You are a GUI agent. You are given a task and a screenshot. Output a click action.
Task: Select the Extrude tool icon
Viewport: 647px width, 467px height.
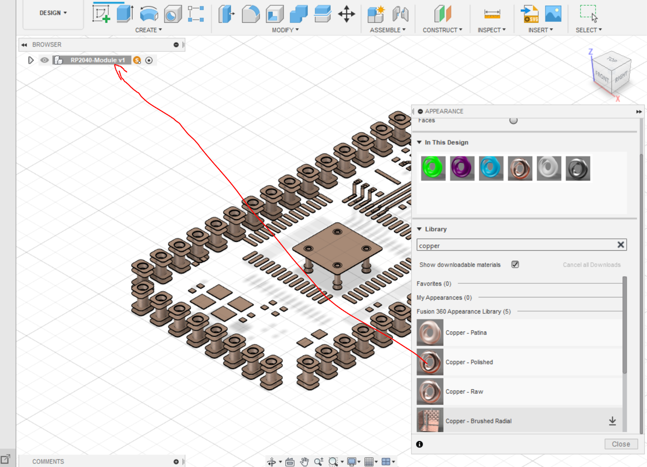point(125,14)
